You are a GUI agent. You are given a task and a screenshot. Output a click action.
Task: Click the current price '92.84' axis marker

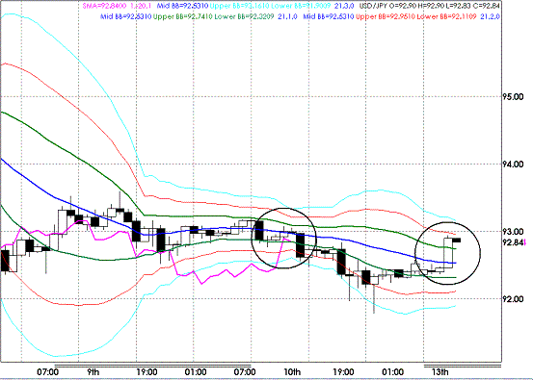click(514, 242)
